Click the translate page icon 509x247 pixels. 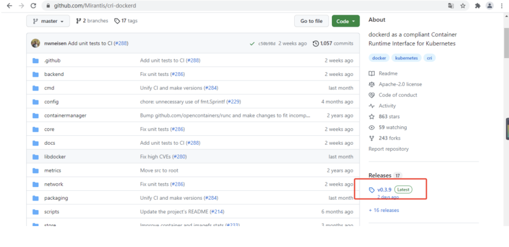click(x=451, y=6)
